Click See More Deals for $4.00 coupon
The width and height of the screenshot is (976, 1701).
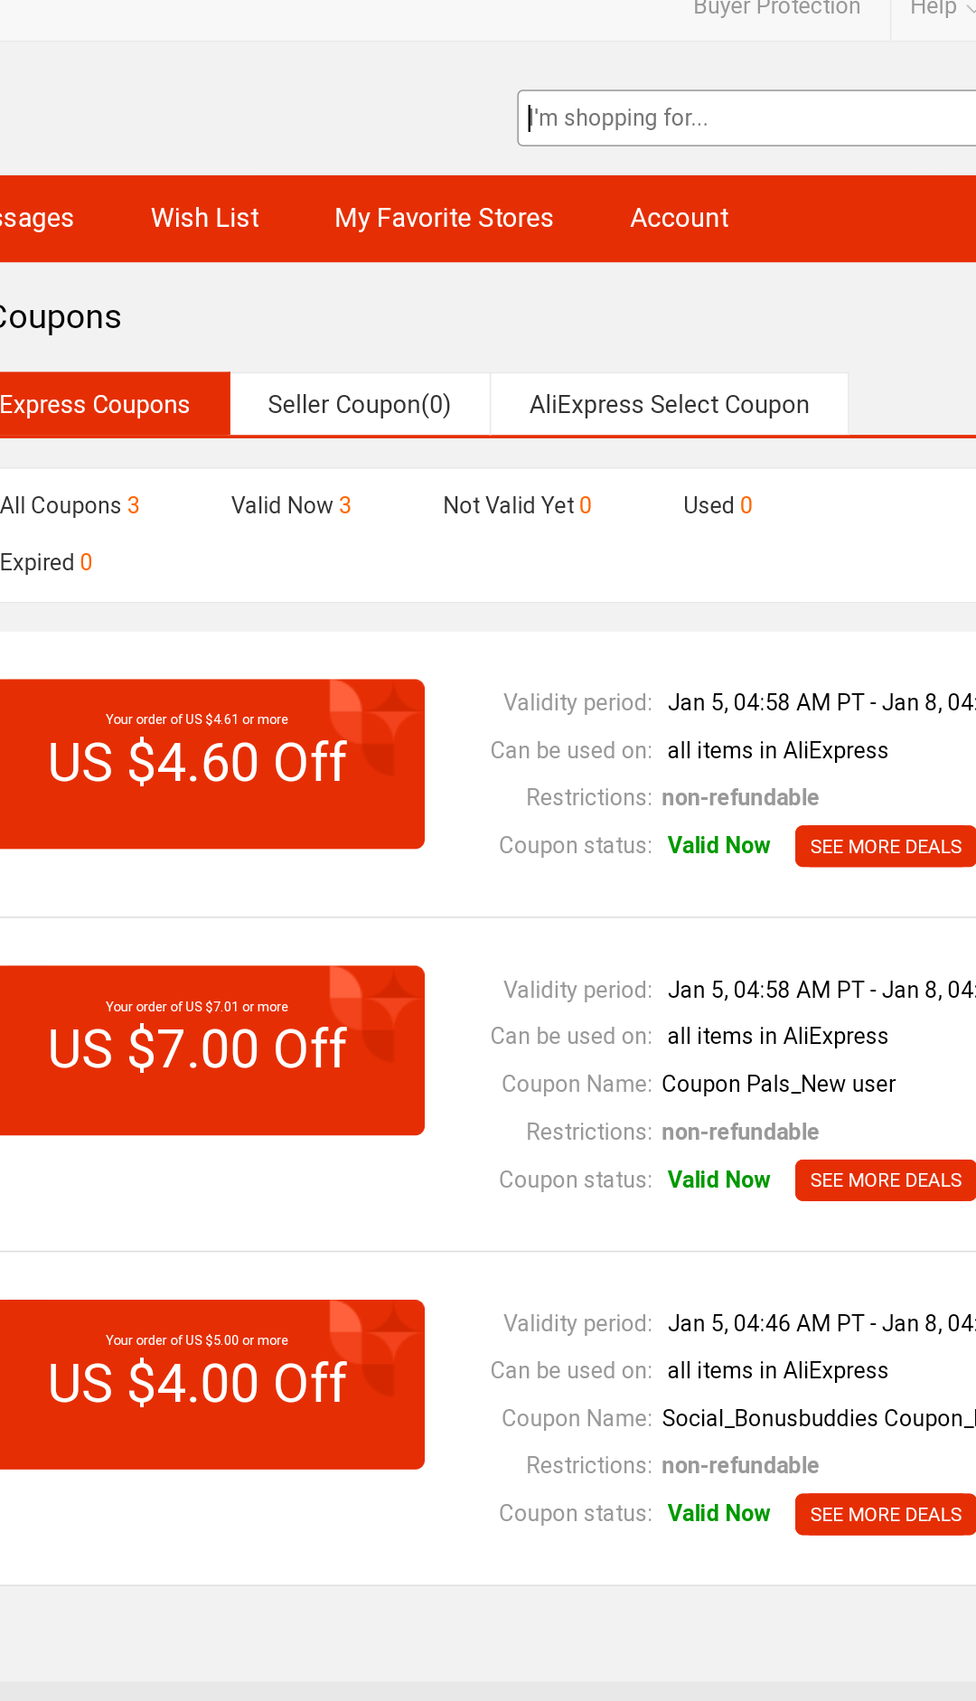886,1514
